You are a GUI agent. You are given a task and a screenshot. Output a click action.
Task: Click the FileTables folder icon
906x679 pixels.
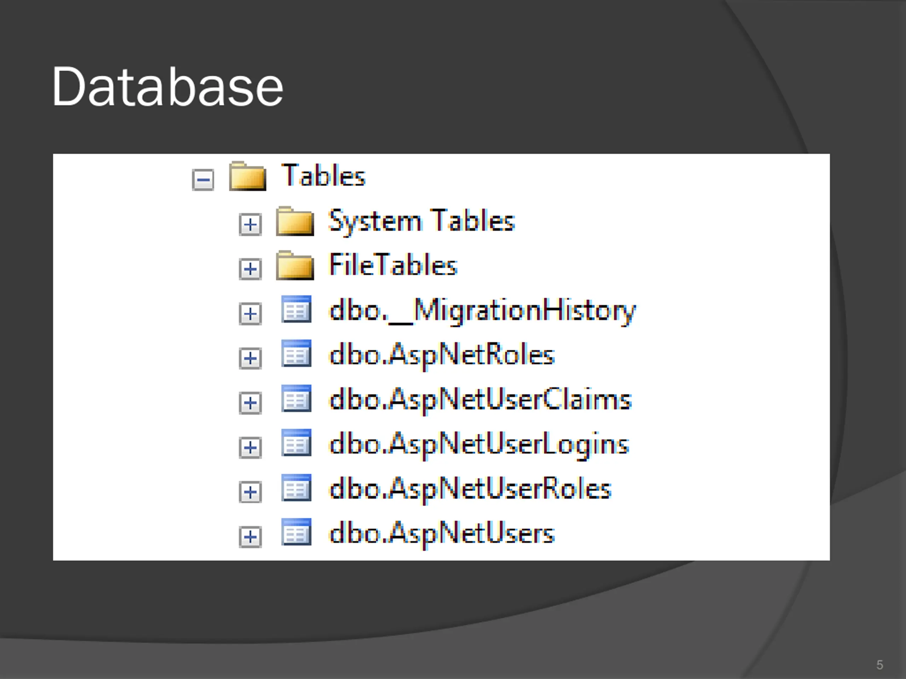295,266
